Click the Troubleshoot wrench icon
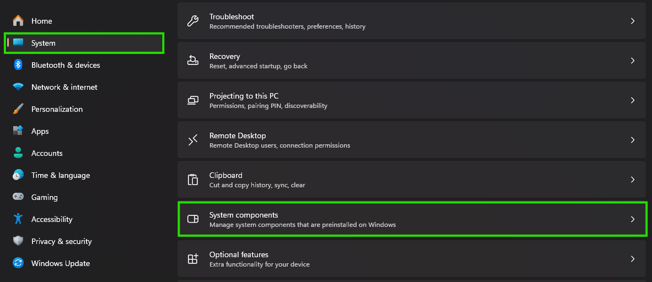652x282 pixels. (x=193, y=21)
